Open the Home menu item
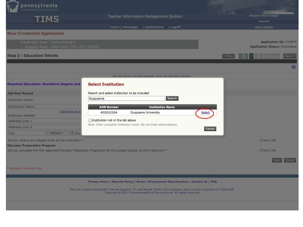 [115, 27]
